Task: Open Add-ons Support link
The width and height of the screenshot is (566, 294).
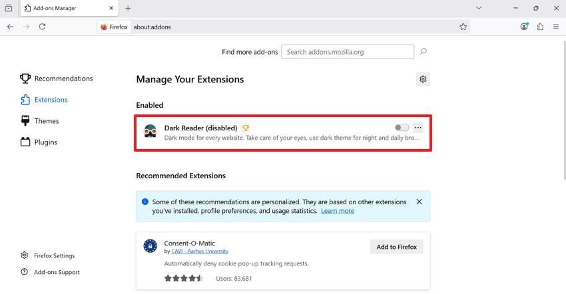Action: 50,272
